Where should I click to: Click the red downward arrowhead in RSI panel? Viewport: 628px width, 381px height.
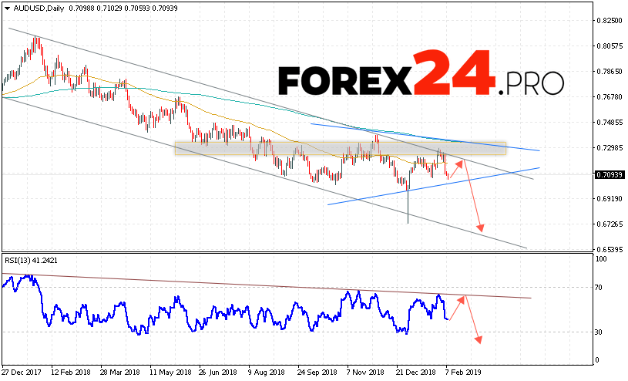pos(479,339)
